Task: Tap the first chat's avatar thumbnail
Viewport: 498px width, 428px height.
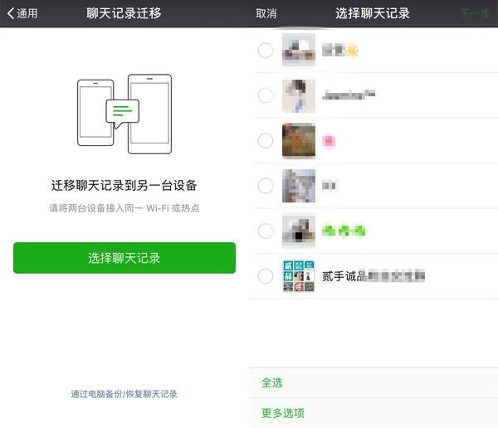Action: (299, 51)
